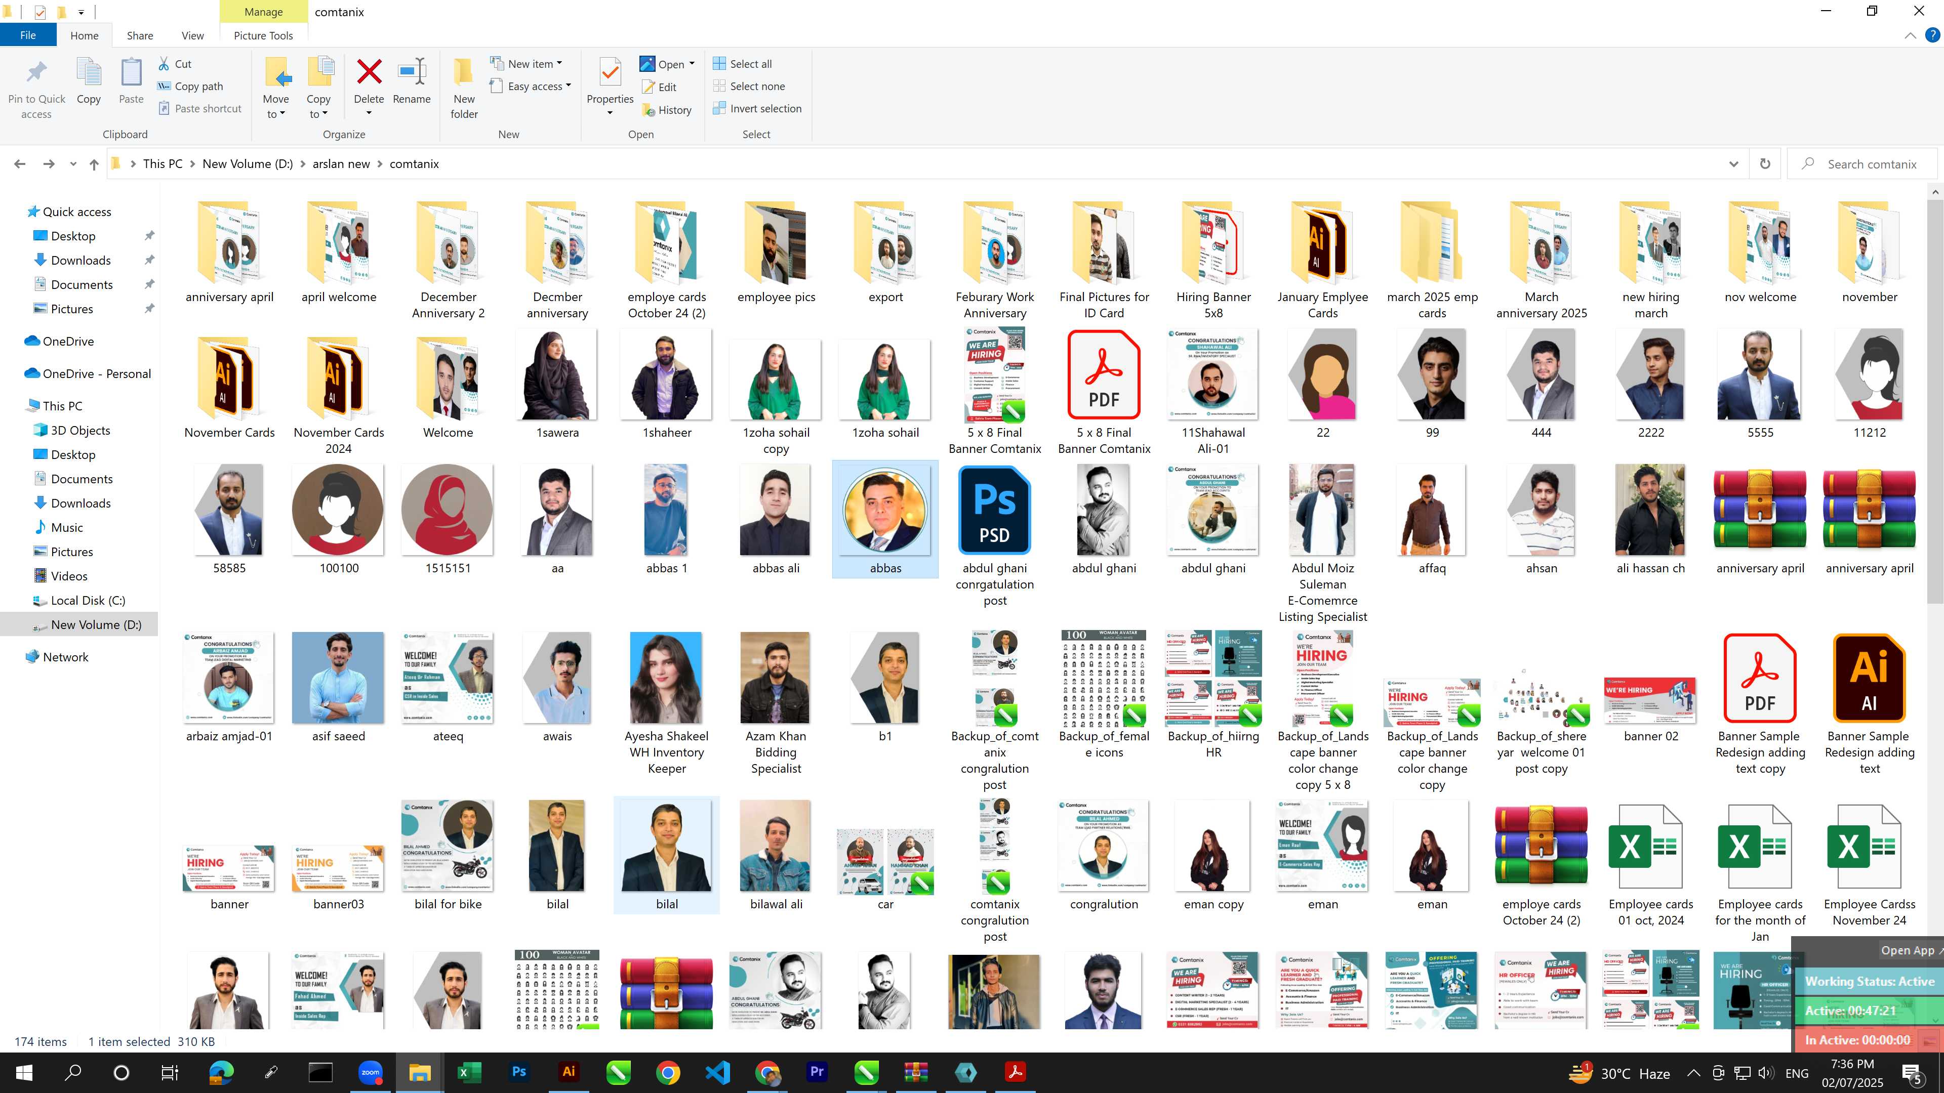Click Select none in ribbon

(x=749, y=86)
